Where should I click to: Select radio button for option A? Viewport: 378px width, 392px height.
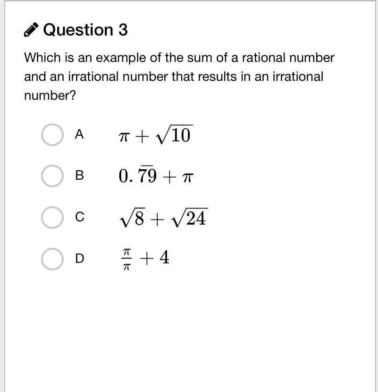(x=52, y=135)
